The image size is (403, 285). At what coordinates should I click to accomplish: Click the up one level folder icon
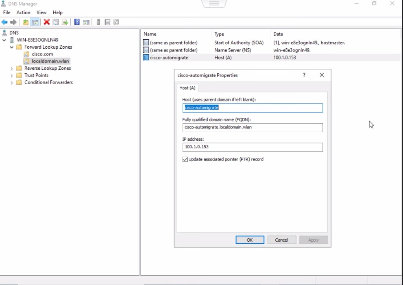tap(25, 22)
